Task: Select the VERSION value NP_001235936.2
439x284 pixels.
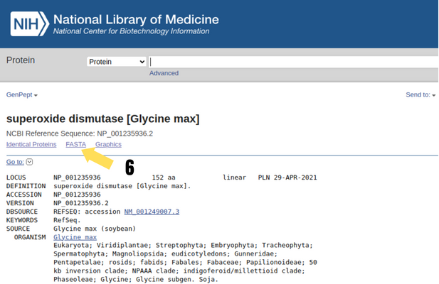Action: [x=81, y=203]
